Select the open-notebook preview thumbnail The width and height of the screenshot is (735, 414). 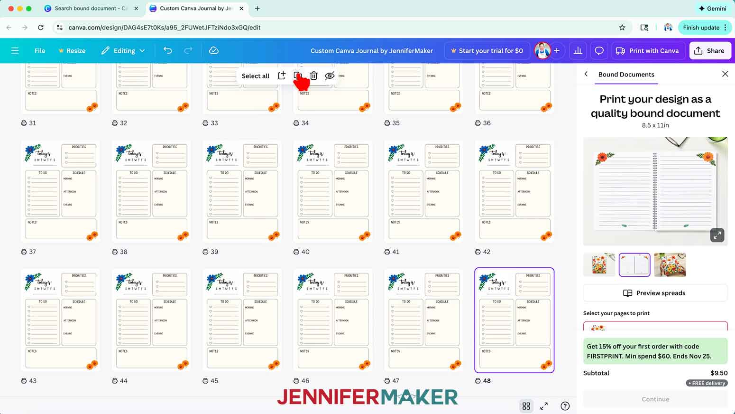(x=634, y=264)
